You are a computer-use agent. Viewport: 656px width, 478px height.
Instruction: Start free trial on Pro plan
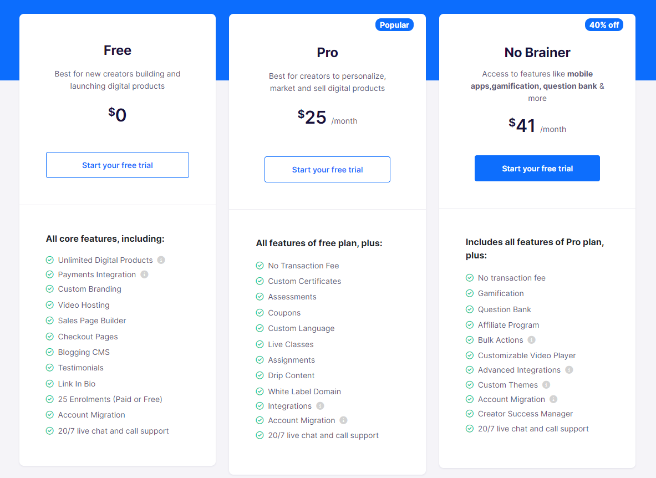tap(327, 169)
